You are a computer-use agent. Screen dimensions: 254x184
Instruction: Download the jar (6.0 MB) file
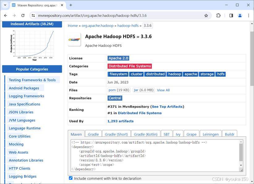(143, 90)
